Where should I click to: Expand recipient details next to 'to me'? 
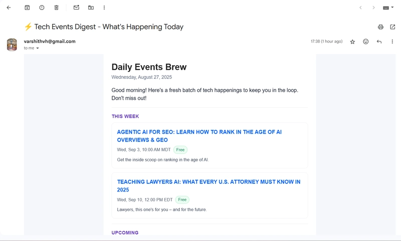point(38,49)
